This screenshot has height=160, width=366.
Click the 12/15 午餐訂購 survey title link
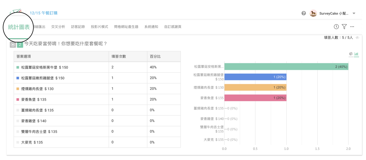click(43, 13)
